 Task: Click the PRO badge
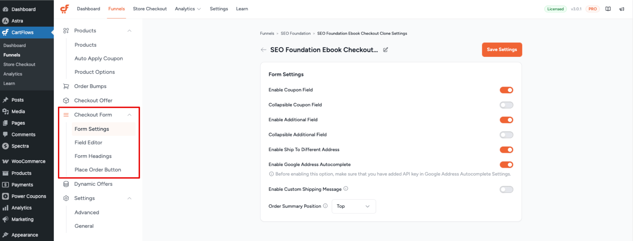pos(592,9)
